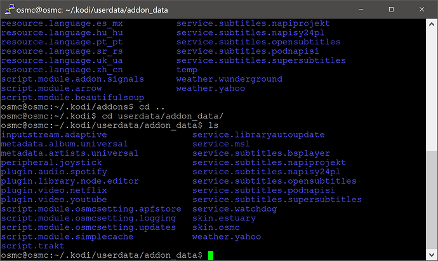The width and height of the screenshot is (438, 261).
Task: Select the text 'script.module.beautifulsoup'
Action: pyautogui.click(x=72, y=98)
